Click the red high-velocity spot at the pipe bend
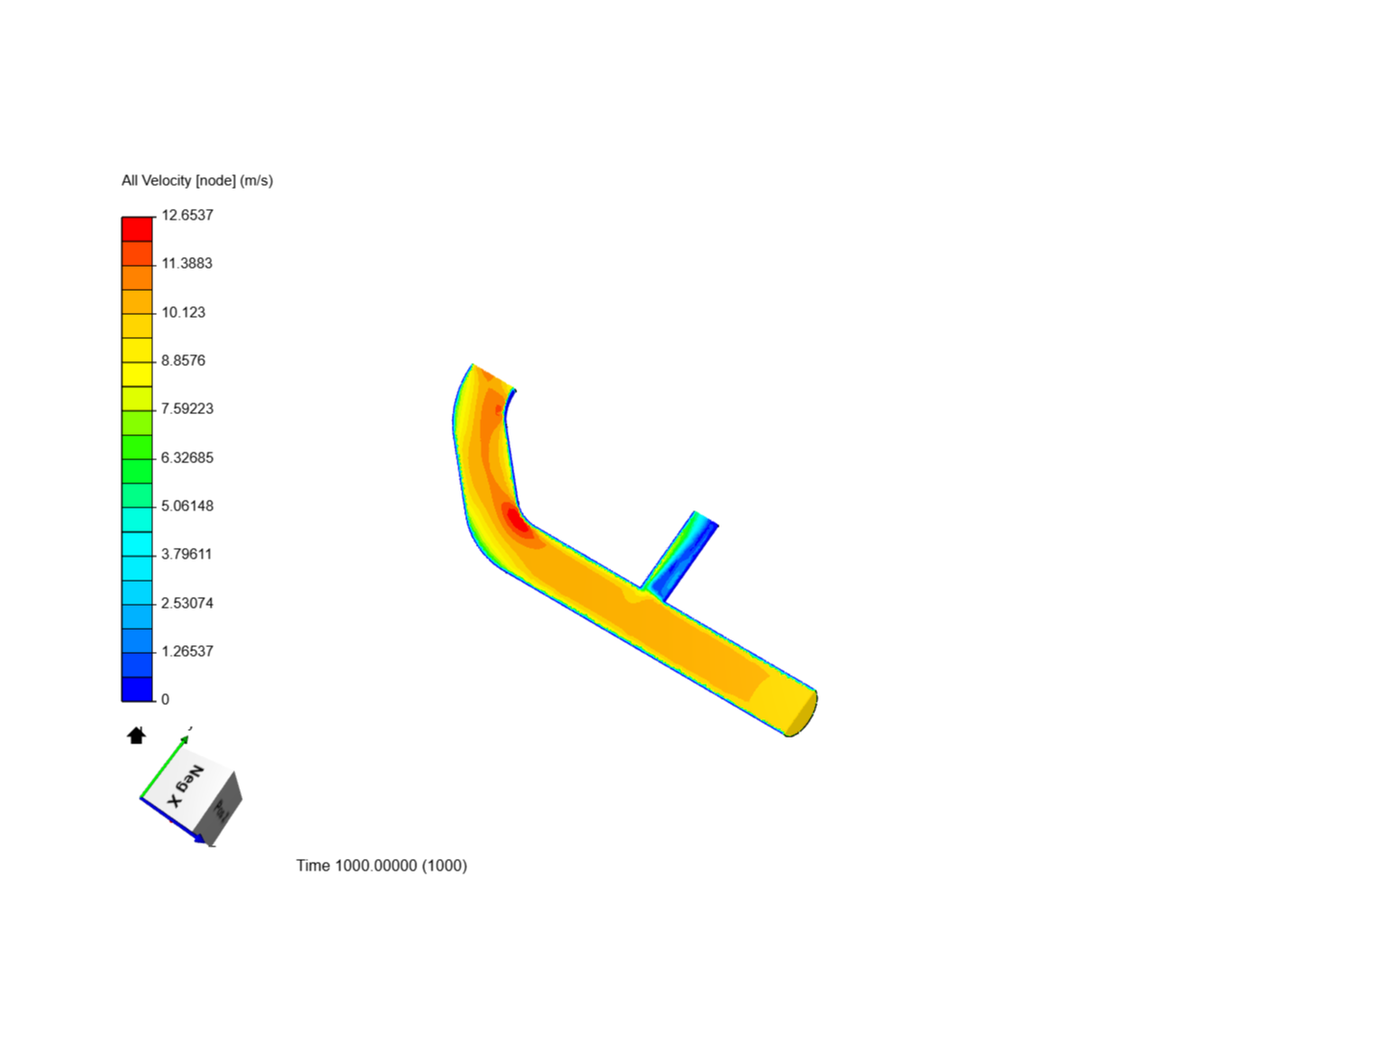This screenshot has width=1387, height=1040. click(517, 520)
